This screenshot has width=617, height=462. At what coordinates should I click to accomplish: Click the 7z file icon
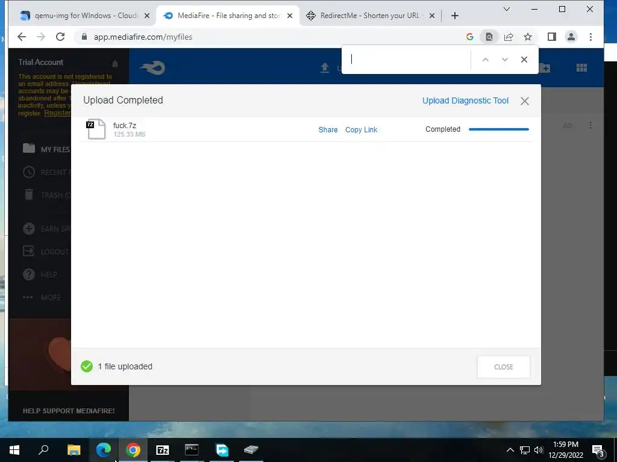pos(96,129)
